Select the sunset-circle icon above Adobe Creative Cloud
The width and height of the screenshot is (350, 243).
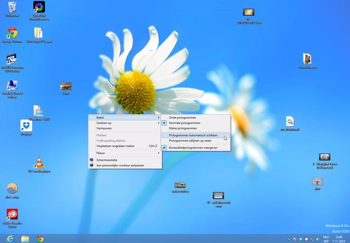click(x=12, y=190)
